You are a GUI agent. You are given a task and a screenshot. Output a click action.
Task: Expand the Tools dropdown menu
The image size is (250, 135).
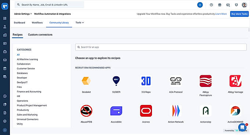[x=80, y=23]
